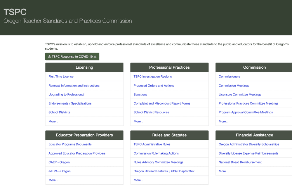This screenshot has width=292, height=189.
Task: Click the Rules and Statutes header
Action: pyautogui.click(x=169, y=135)
